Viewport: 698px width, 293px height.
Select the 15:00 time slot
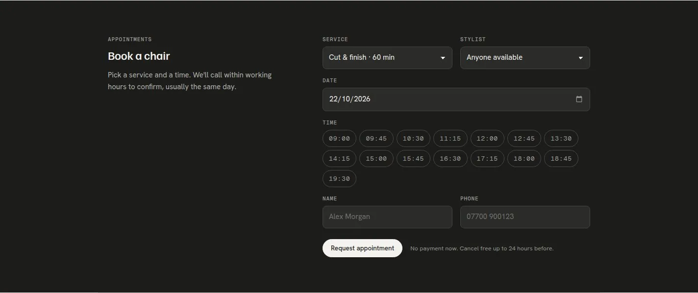click(376, 159)
